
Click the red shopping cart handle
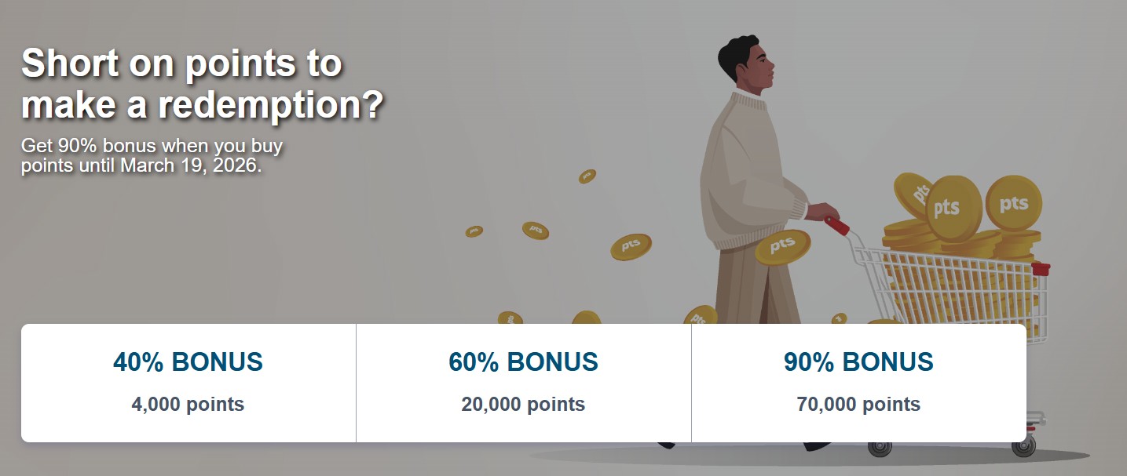click(x=836, y=225)
